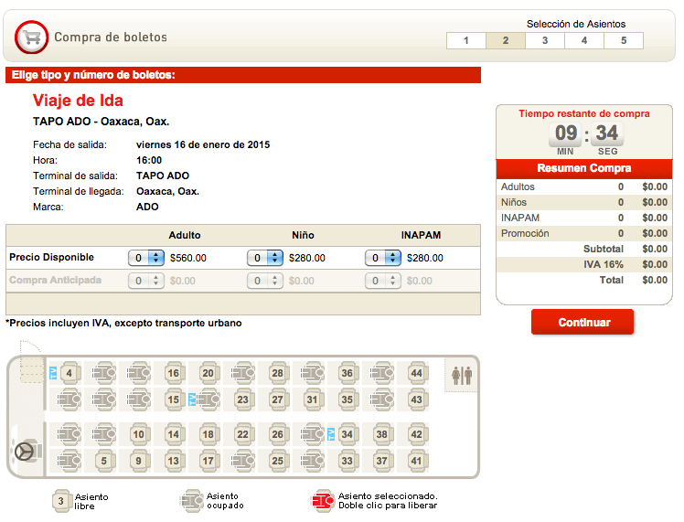Pick seat 16 on the bus map
The width and height of the screenshot is (684, 522).
point(173,373)
